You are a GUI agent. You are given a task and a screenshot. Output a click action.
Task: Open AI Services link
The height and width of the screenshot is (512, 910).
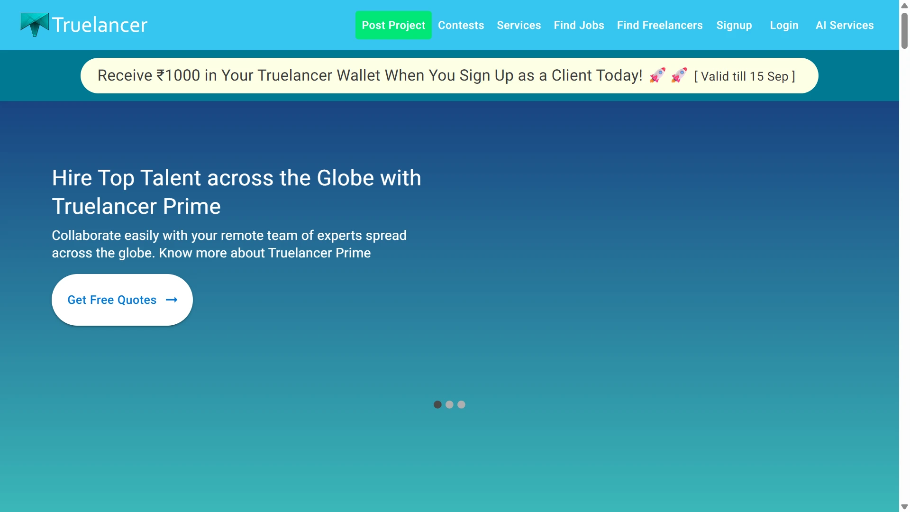click(x=845, y=25)
